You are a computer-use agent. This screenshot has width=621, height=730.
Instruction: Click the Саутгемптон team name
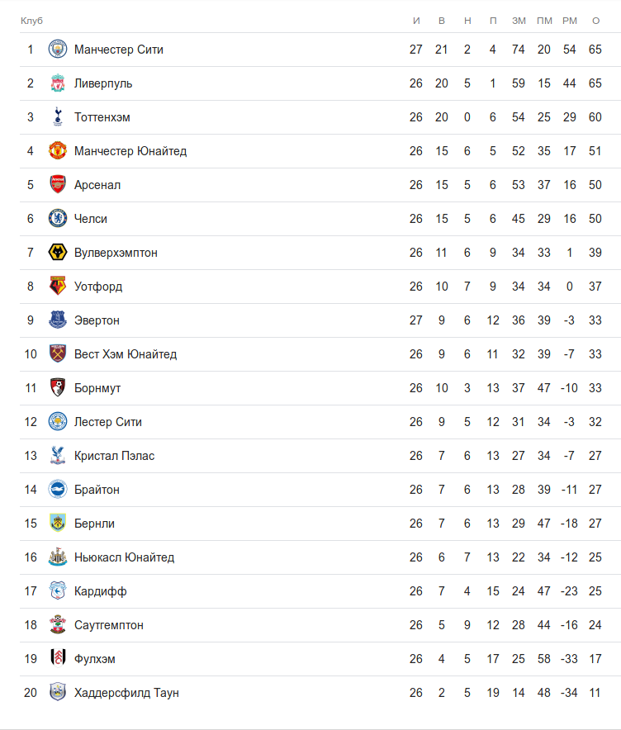(109, 625)
